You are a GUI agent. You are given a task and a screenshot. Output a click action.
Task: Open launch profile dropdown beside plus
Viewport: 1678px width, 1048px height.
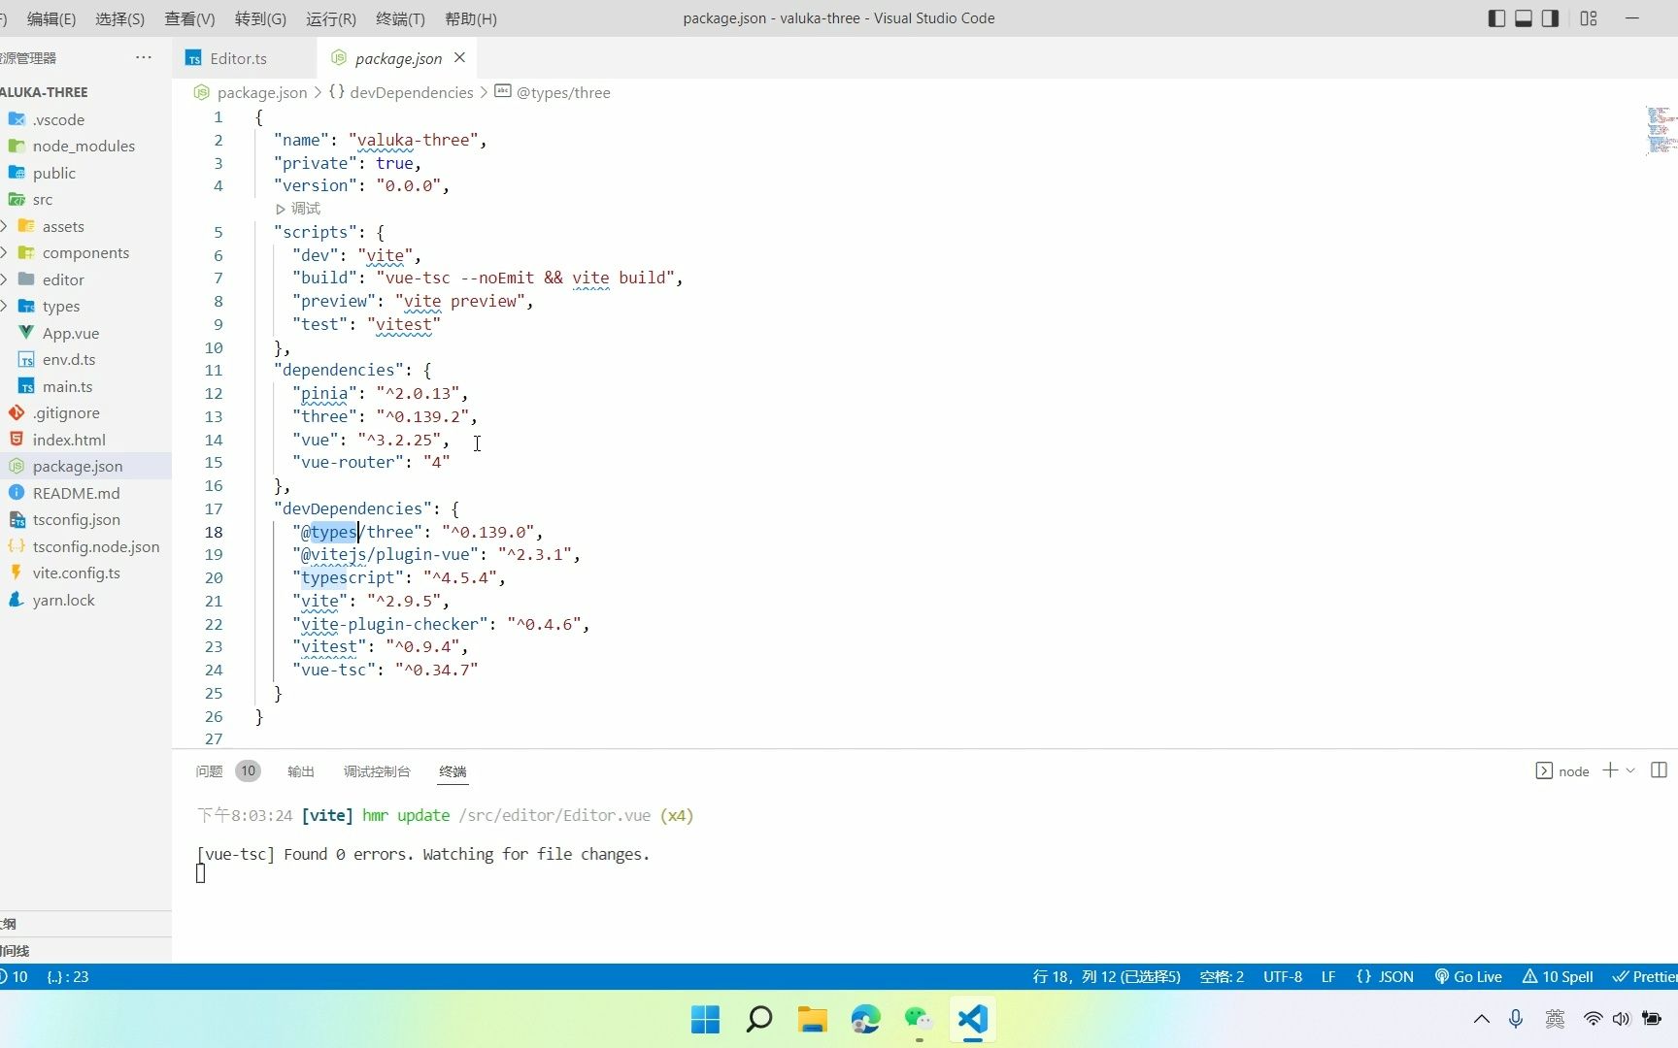pyautogui.click(x=1631, y=770)
